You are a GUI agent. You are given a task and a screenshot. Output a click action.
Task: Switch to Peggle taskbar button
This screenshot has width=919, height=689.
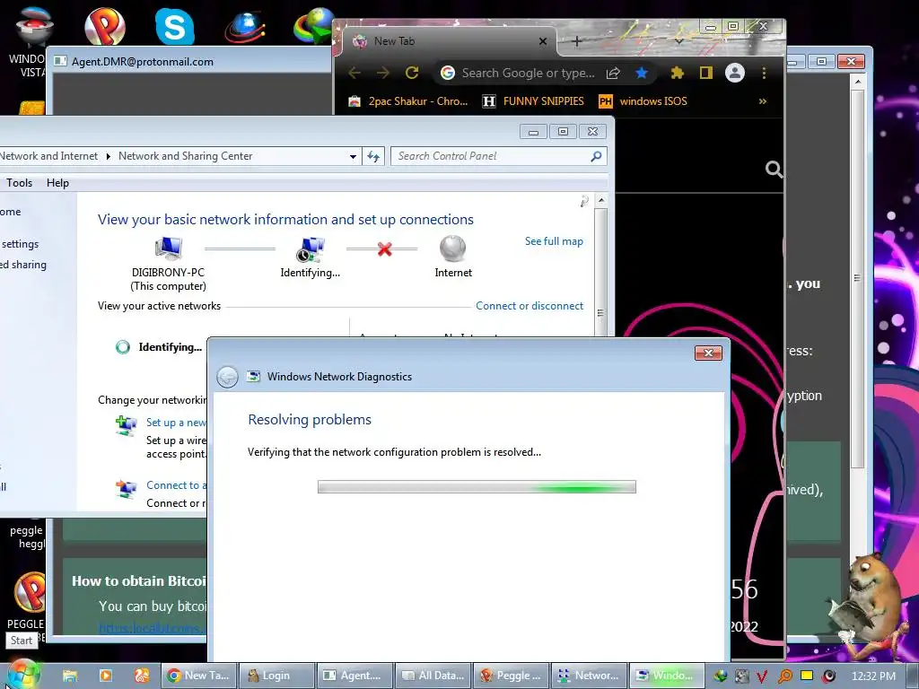512,676
